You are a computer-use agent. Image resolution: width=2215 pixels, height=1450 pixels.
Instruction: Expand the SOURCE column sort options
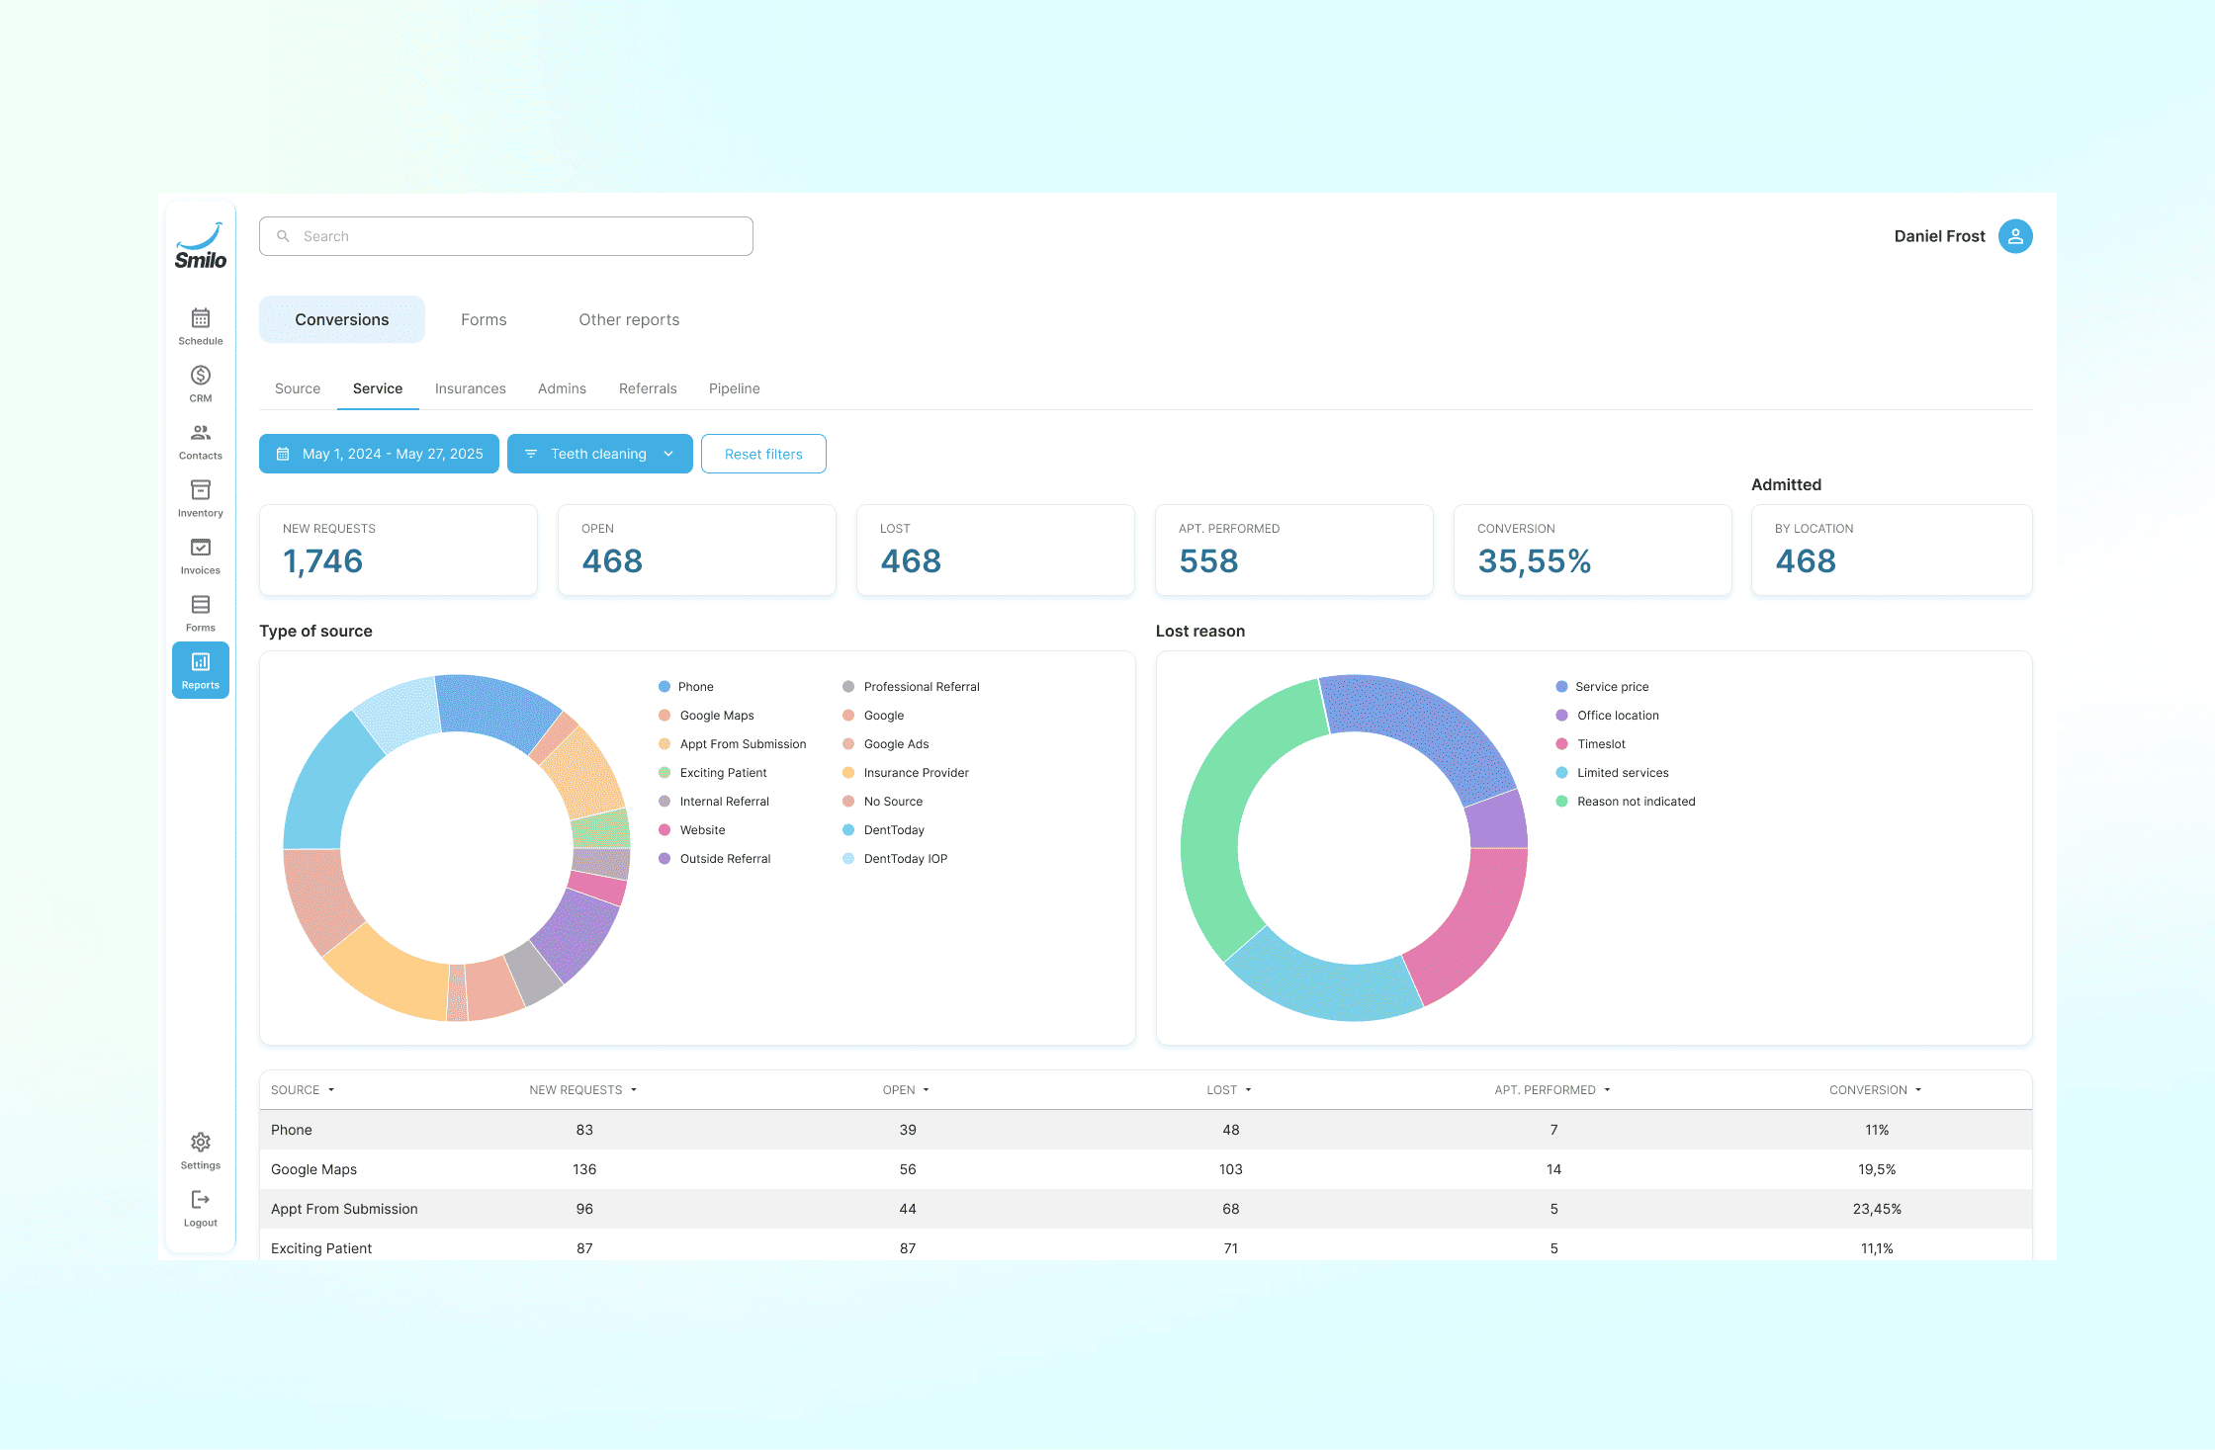click(x=330, y=1089)
